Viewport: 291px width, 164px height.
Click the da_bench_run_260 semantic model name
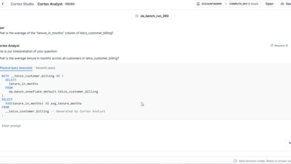point(155,16)
